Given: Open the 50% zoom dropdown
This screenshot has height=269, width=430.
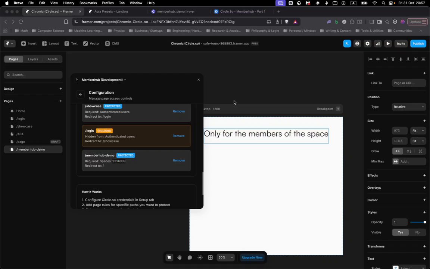Looking at the screenshot, I should [x=226, y=257].
